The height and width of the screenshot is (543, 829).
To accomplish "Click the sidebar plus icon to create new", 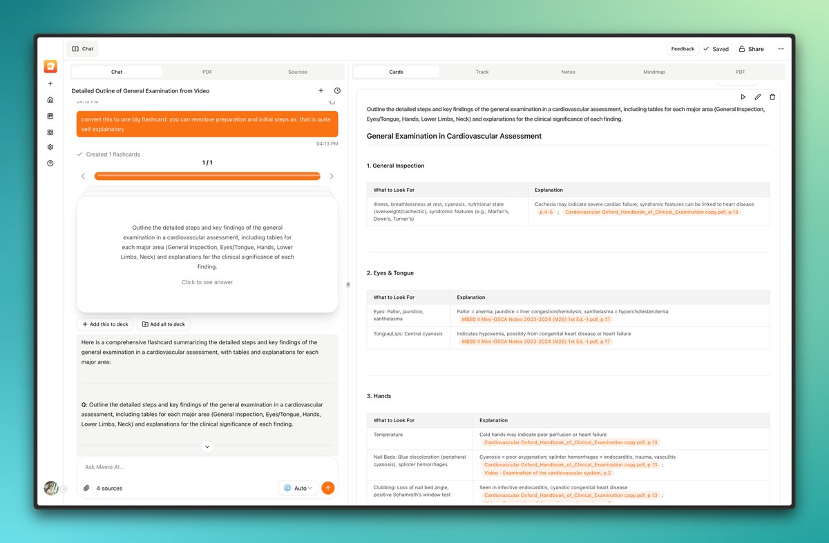I will pyautogui.click(x=50, y=83).
